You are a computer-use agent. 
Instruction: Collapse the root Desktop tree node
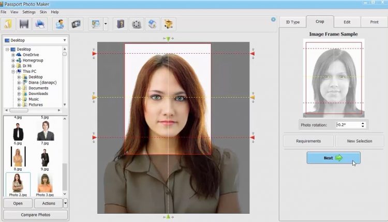(x=7, y=50)
